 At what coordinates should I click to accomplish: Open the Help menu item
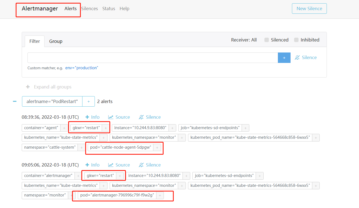tap(125, 9)
